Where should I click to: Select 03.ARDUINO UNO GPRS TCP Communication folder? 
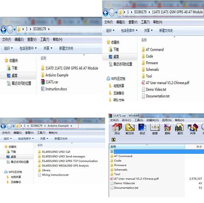68,161
